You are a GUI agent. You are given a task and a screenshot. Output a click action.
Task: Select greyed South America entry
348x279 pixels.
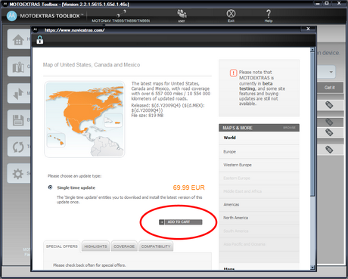[x=259, y=231]
